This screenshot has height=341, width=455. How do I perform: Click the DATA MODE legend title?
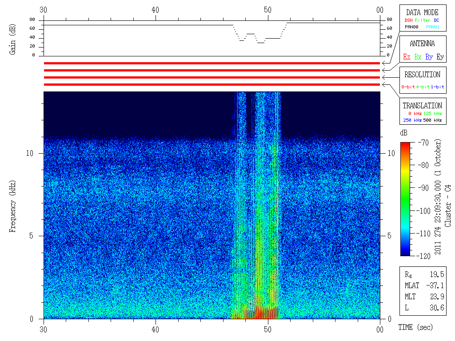pos(422,12)
